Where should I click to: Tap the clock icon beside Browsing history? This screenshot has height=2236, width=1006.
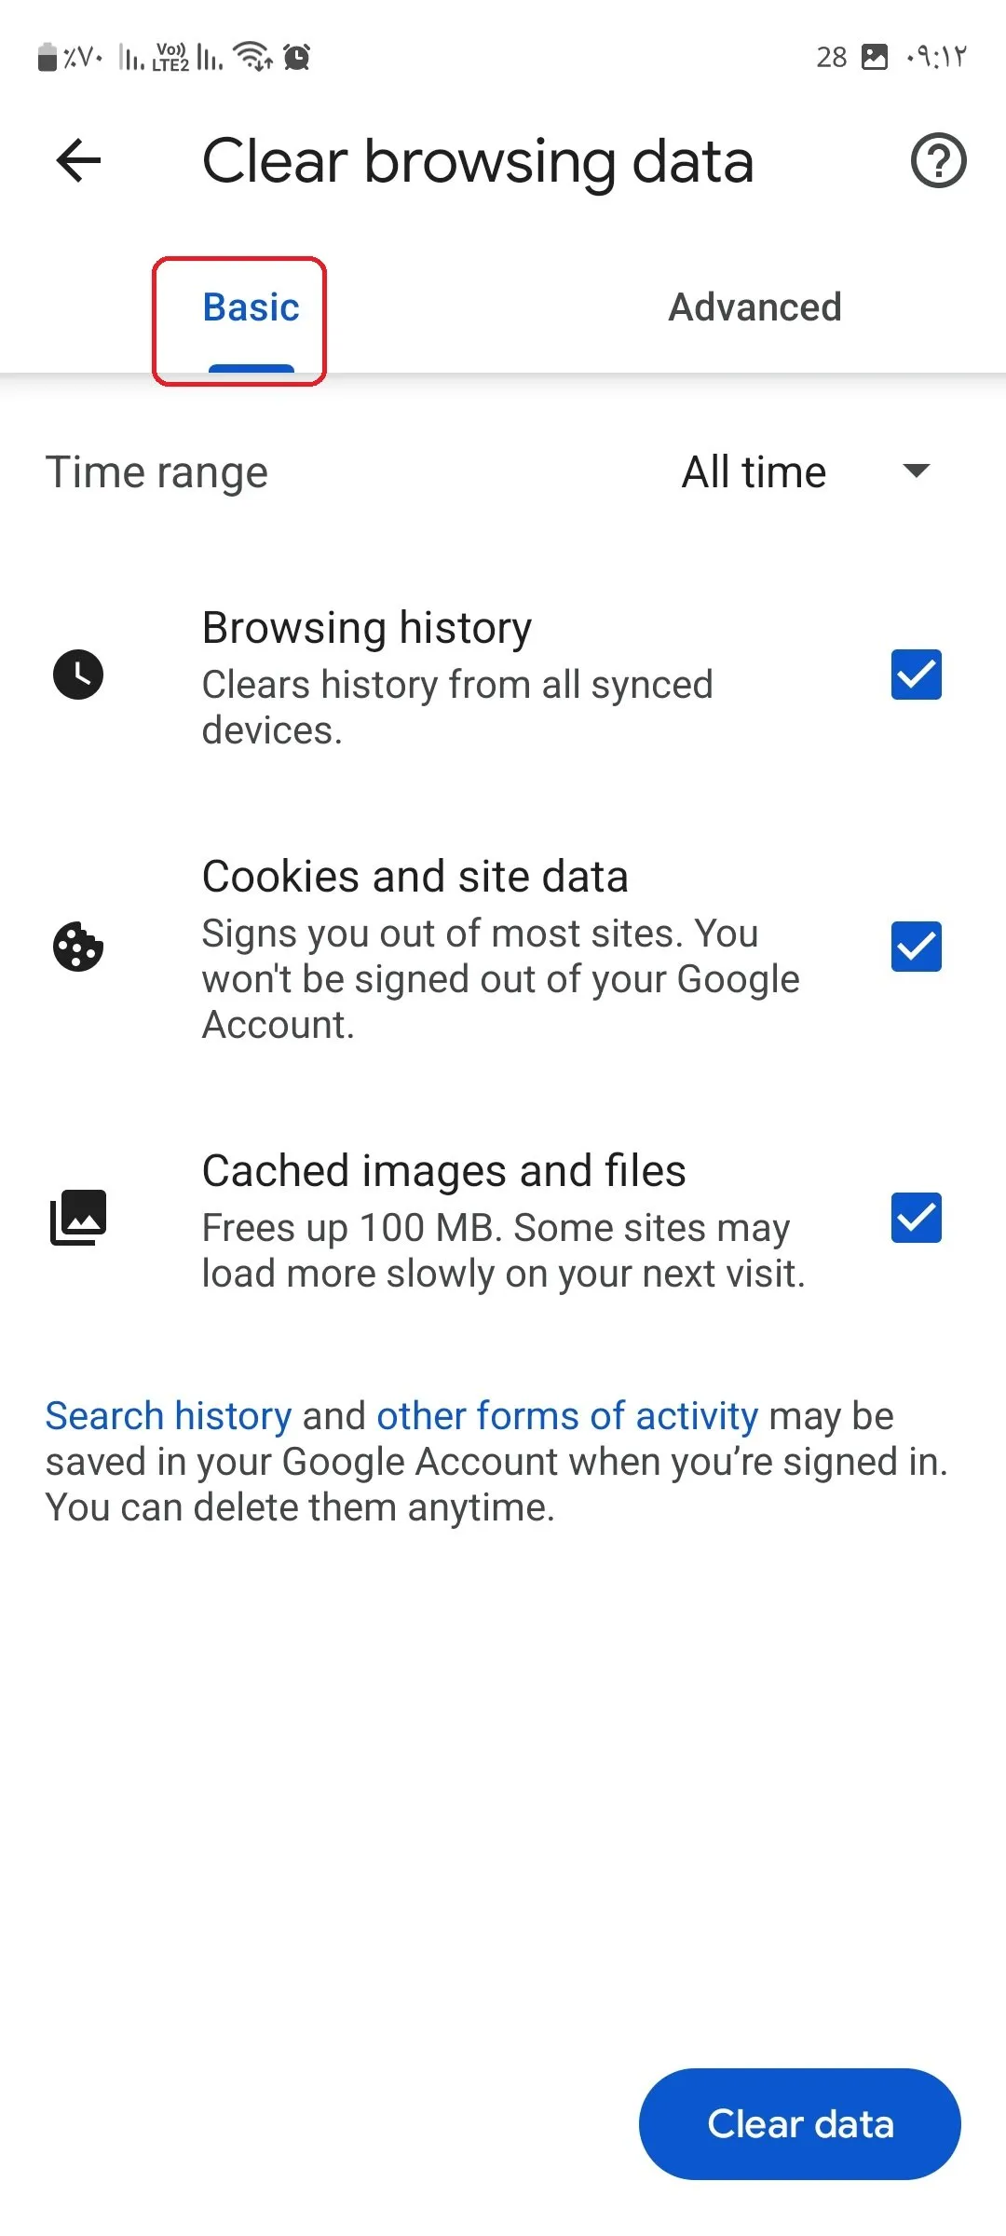tap(78, 675)
